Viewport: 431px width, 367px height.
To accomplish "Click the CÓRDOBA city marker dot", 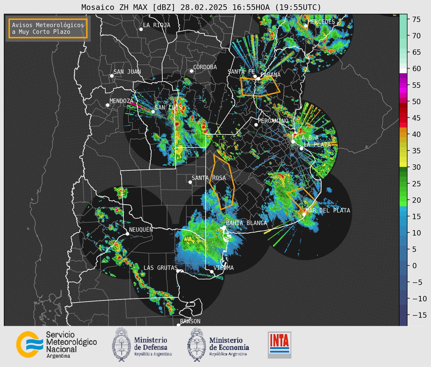I will [x=191, y=71].
